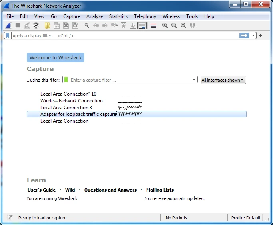Image resolution: width=273 pixels, height=225 pixels.
Task: Click the restart current capture icon
Action: 27,25
